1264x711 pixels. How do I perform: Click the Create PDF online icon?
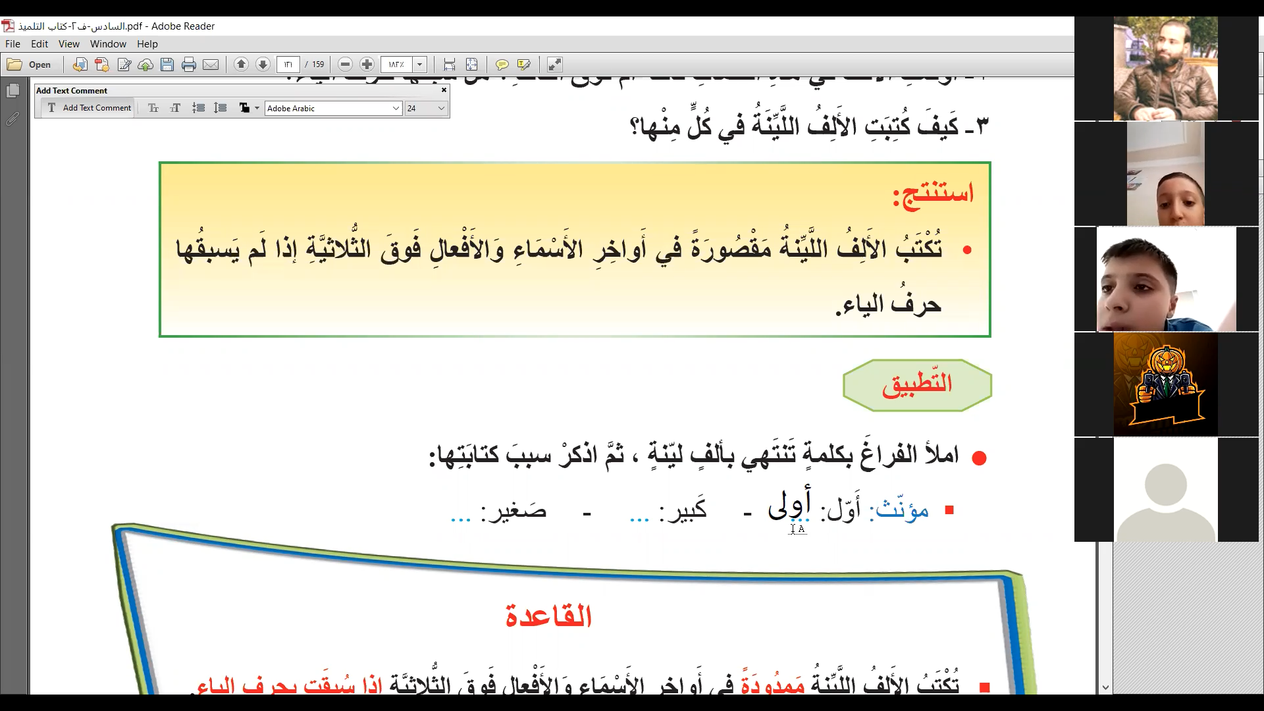coord(101,65)
